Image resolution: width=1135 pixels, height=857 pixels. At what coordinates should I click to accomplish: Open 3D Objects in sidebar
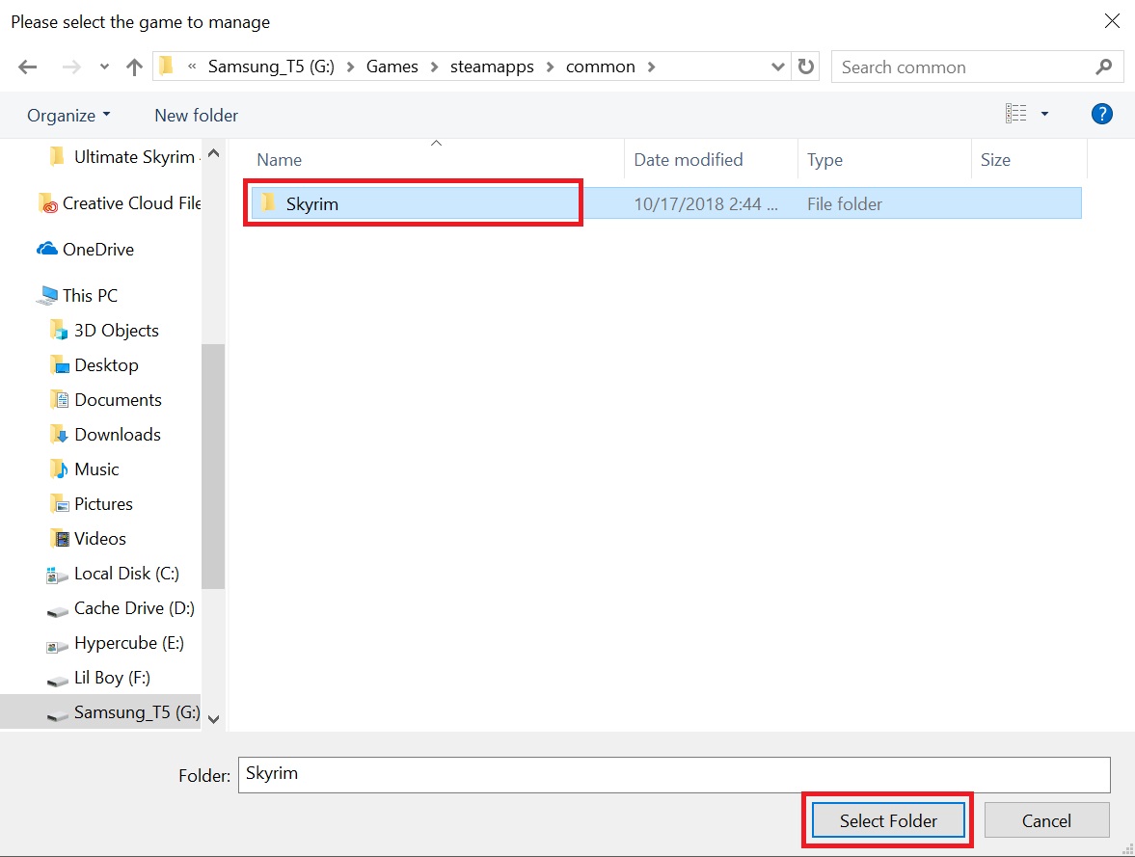103,330
